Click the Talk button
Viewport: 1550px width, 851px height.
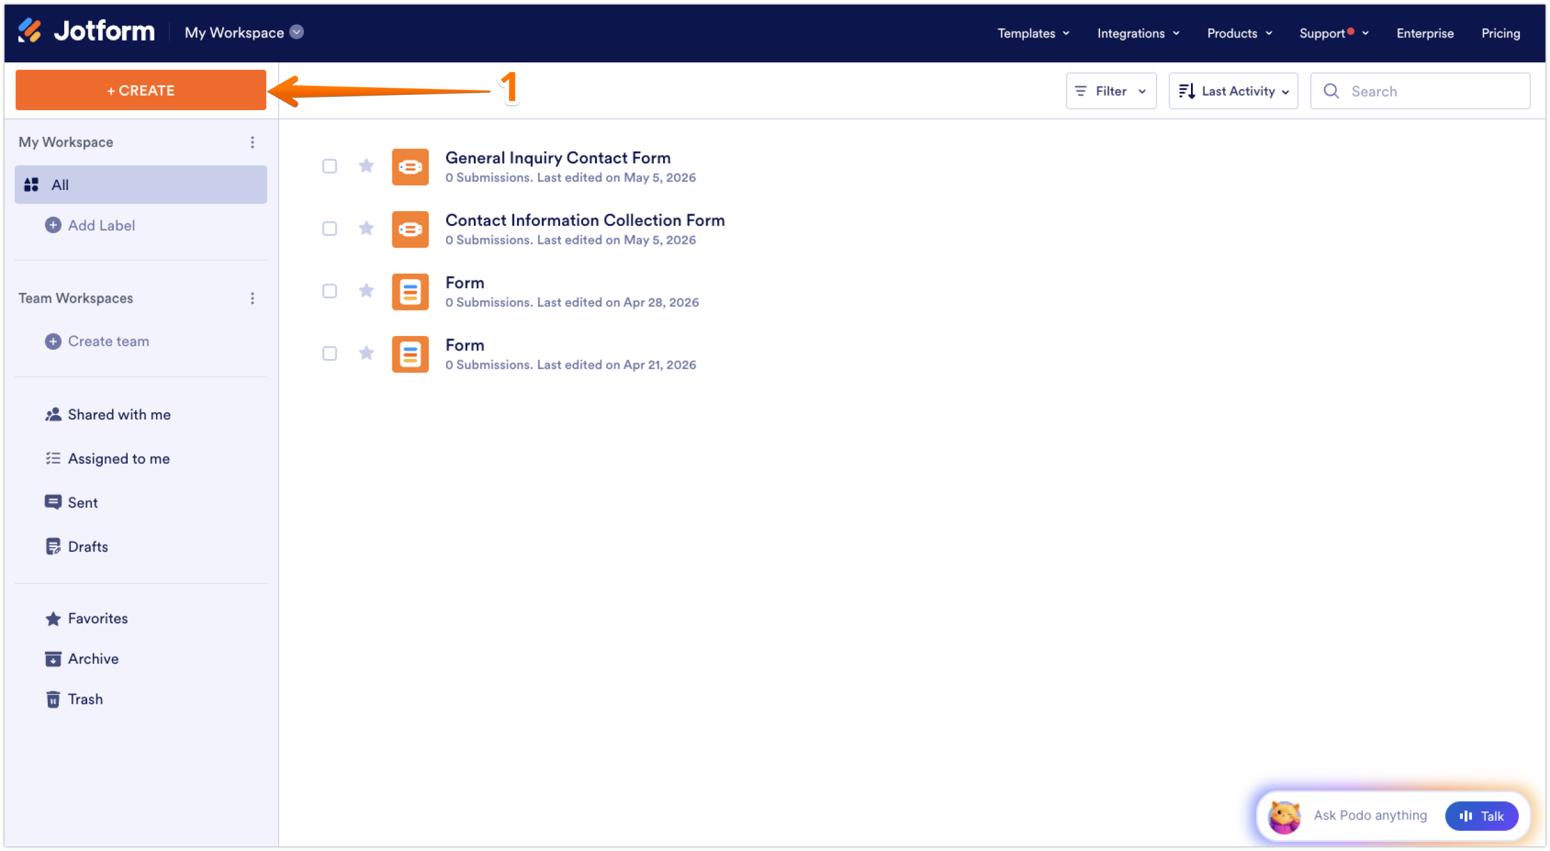pyautogui.click(x=1482, y=816)
